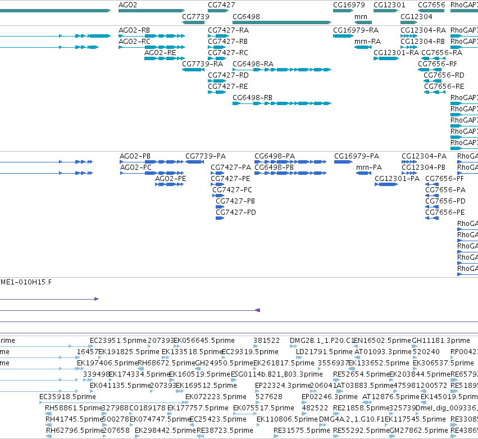Open transcript CG7656-RD
The width and height of the screenshot is (478, 439).
tap(433, 81)
